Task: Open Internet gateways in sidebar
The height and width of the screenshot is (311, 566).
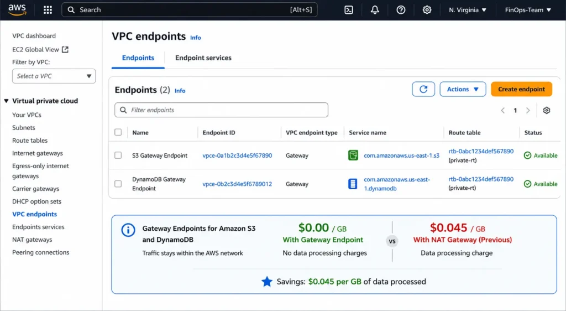Action: coord(38,153)
